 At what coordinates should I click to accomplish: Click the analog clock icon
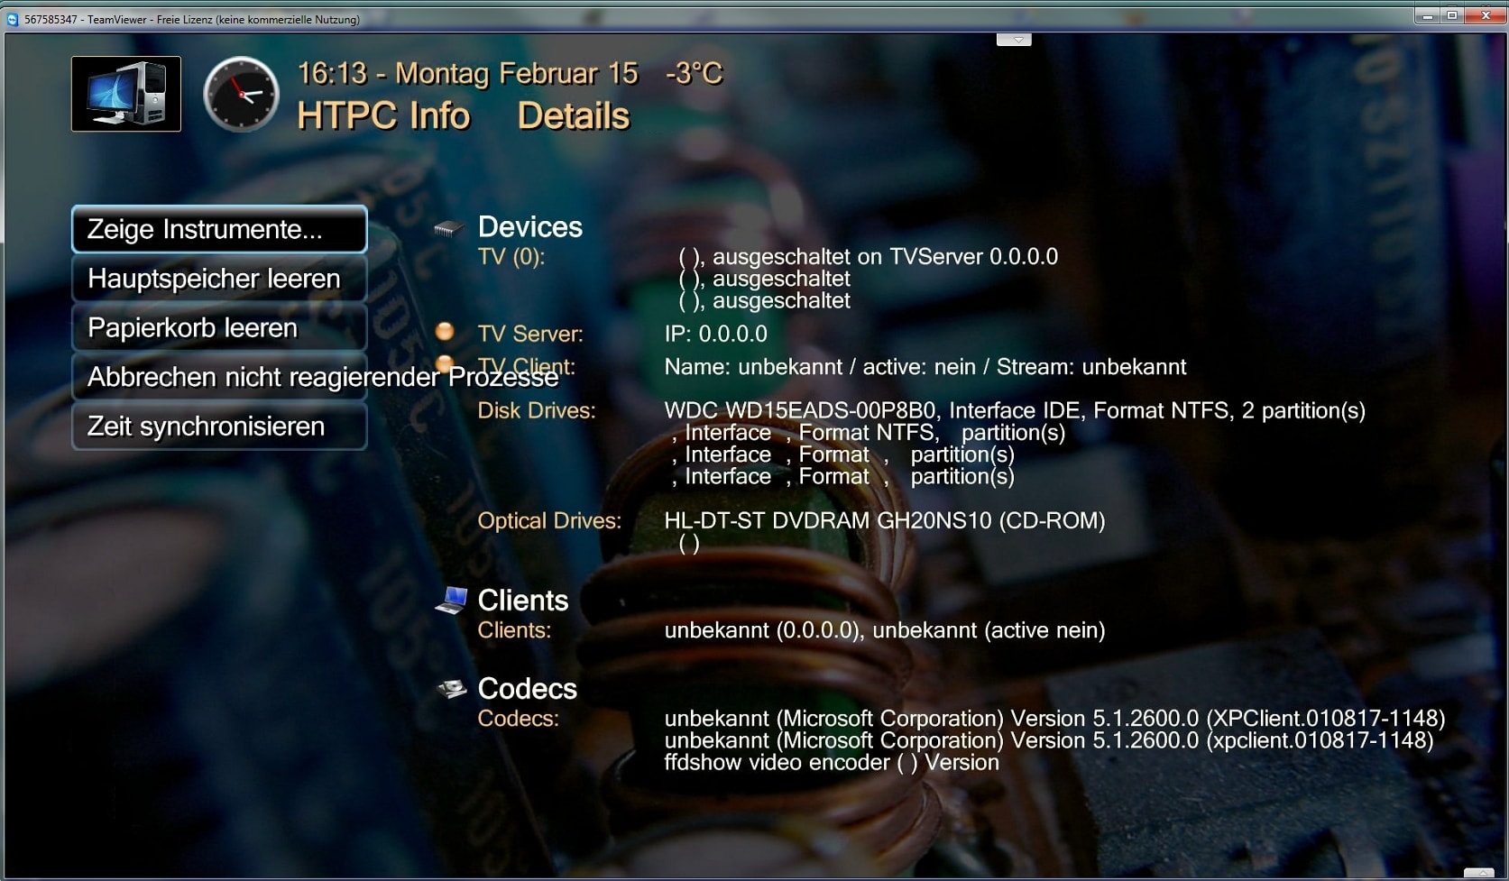point(241,94)
